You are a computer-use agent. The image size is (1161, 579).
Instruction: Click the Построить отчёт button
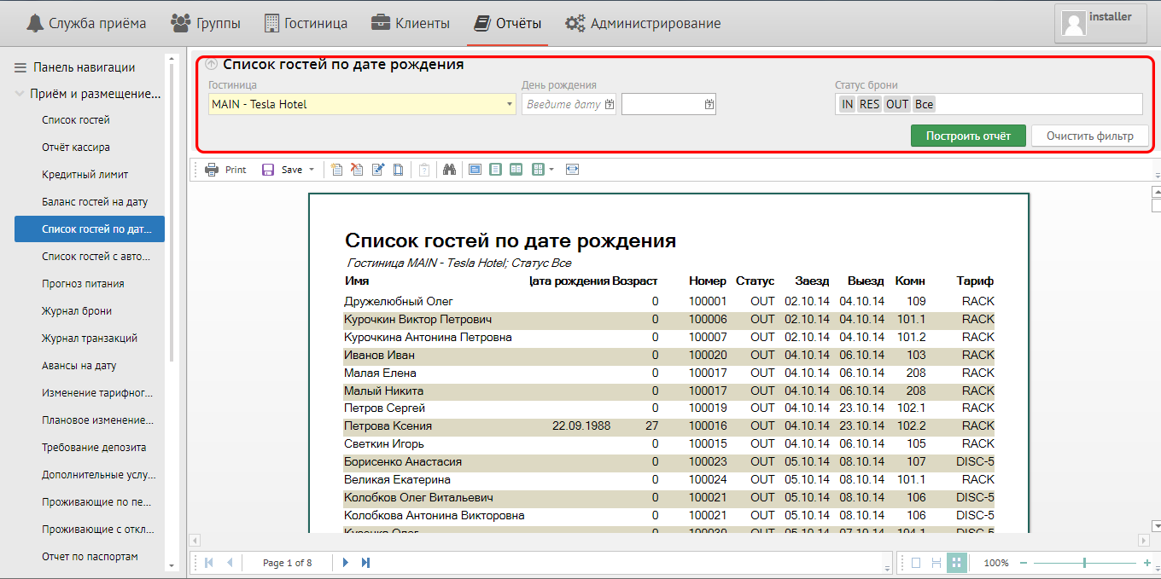click(968, 136)
